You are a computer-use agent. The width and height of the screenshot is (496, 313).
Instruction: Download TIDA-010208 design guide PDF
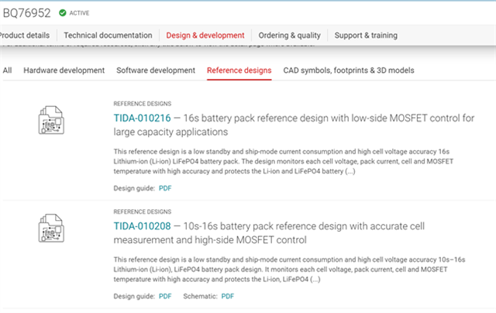165,296
